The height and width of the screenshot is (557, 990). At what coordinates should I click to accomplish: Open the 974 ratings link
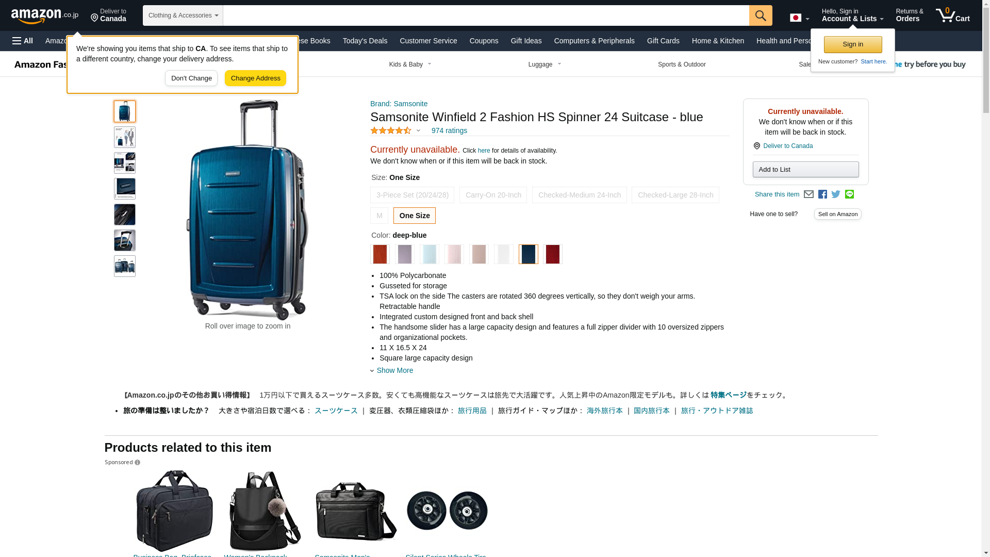coord(449,130)
